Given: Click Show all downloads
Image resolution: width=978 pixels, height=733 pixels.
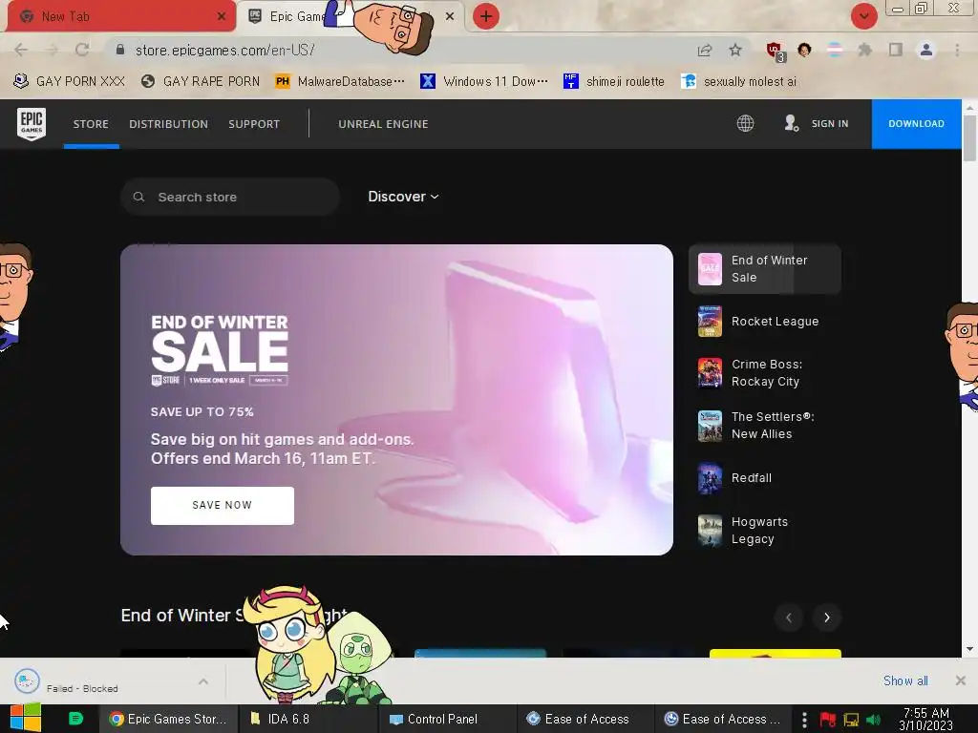Looking at the screenshot, I should (905, 681).
